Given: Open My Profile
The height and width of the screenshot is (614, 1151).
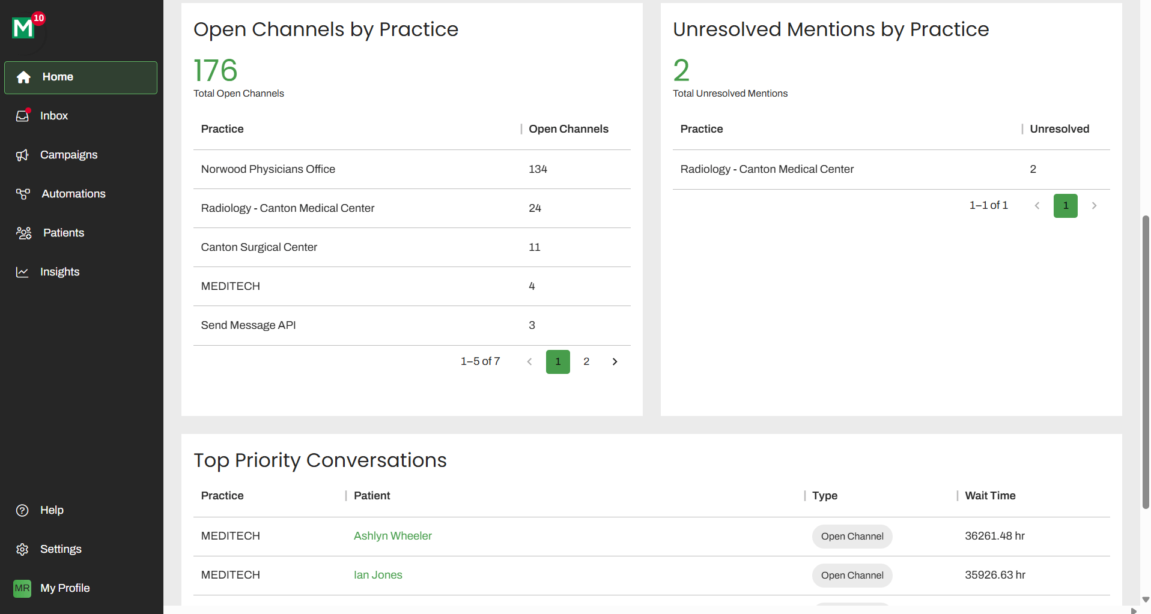Looking at the screenshot, I should pos(80,588).
